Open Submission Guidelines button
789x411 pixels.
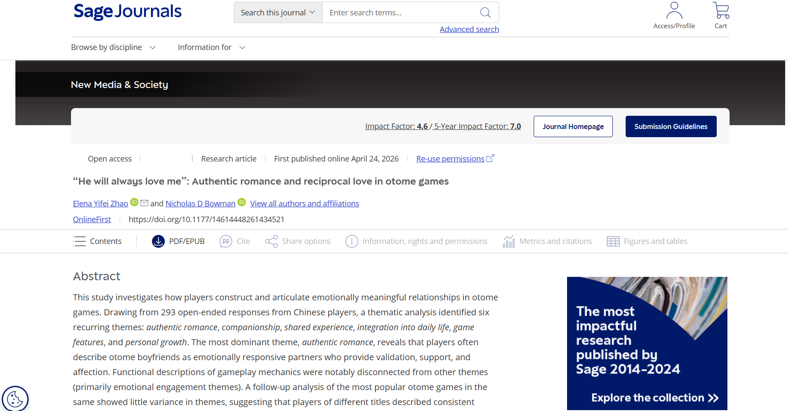[671, 126]
